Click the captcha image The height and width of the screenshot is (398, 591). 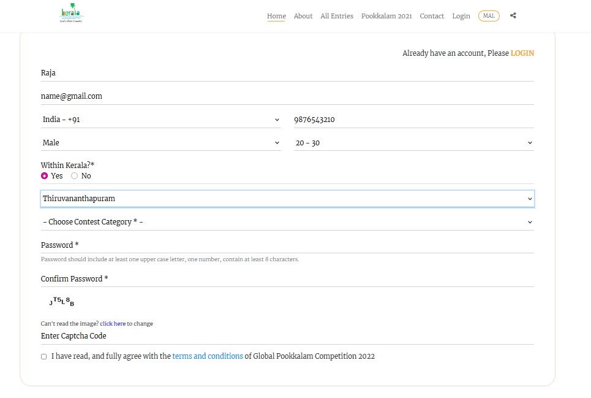pyautogui.click(x=62, y=302)
